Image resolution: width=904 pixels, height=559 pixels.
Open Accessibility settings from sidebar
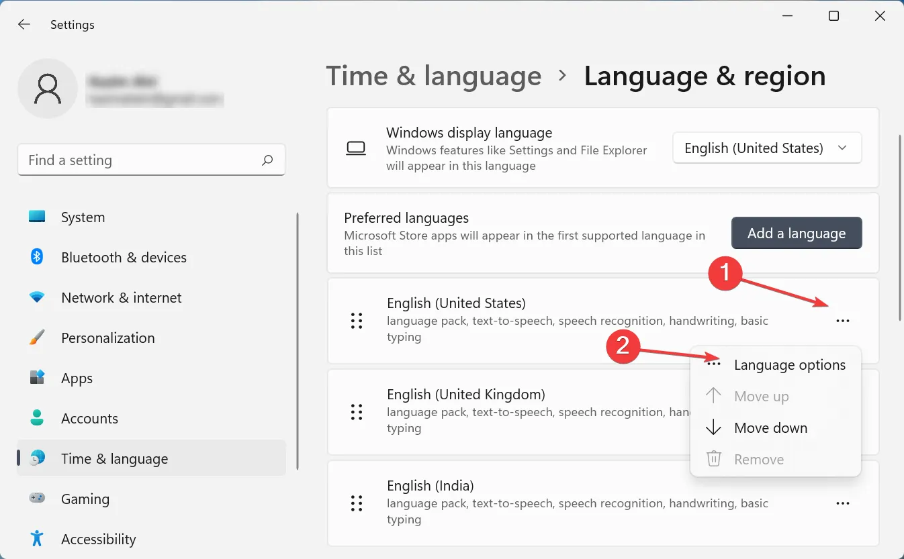(98, 540)
